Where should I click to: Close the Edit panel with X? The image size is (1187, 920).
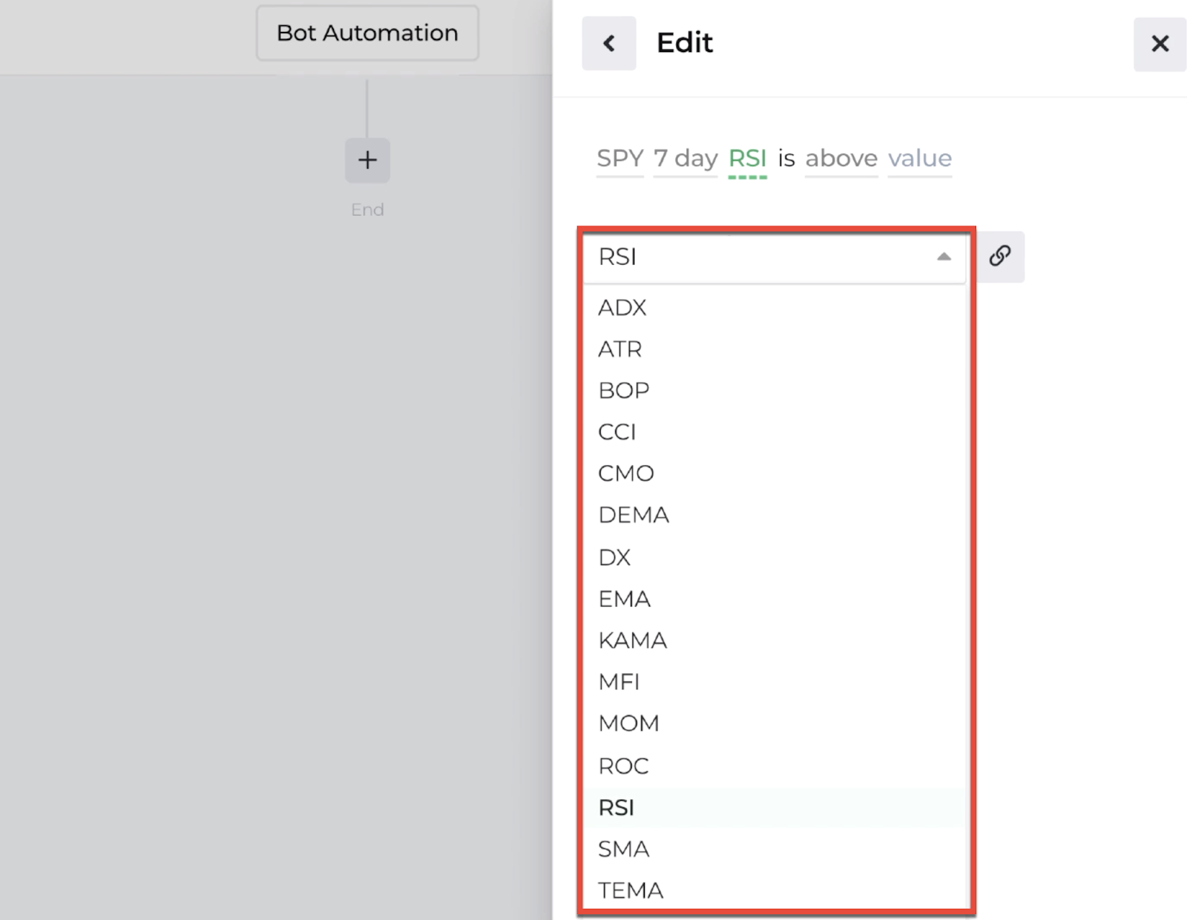tap(1160, 44)
